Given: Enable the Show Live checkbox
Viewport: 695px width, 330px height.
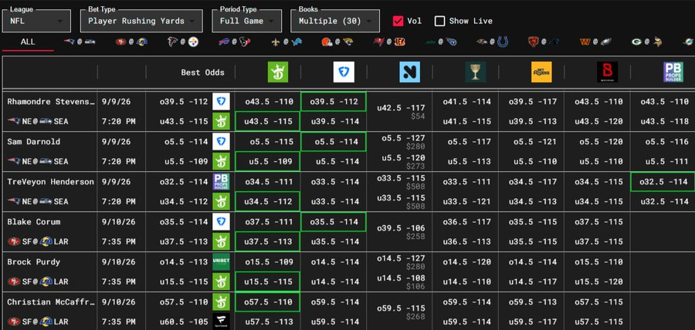Looking at the screenshot, I should pos(439,21).
